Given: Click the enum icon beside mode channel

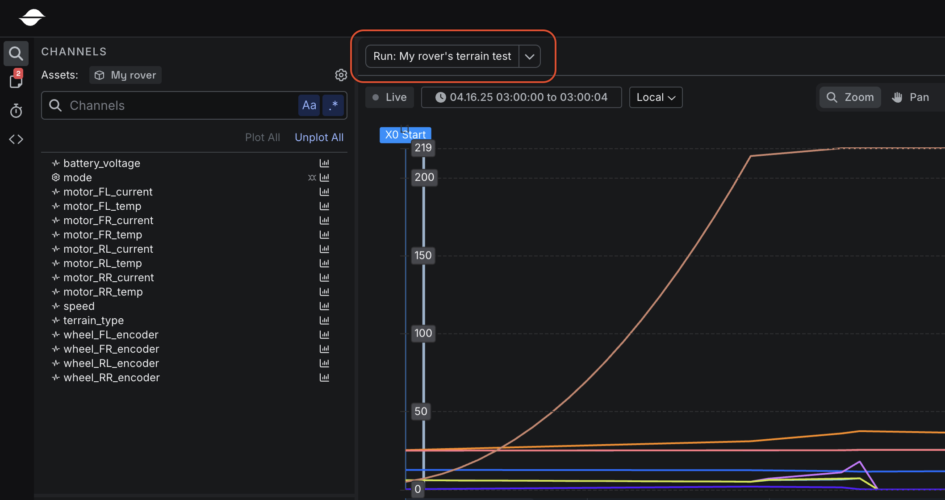Looking at the screenshot, I should (x=312, y=178).
